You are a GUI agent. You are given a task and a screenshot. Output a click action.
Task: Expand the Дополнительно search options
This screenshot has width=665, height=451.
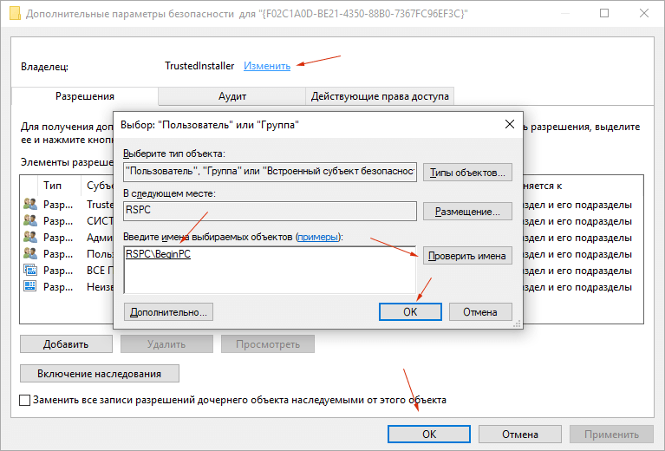[168, 312]
